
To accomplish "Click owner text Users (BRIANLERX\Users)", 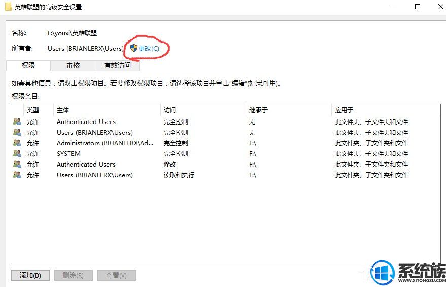I will tap(85, 49).
